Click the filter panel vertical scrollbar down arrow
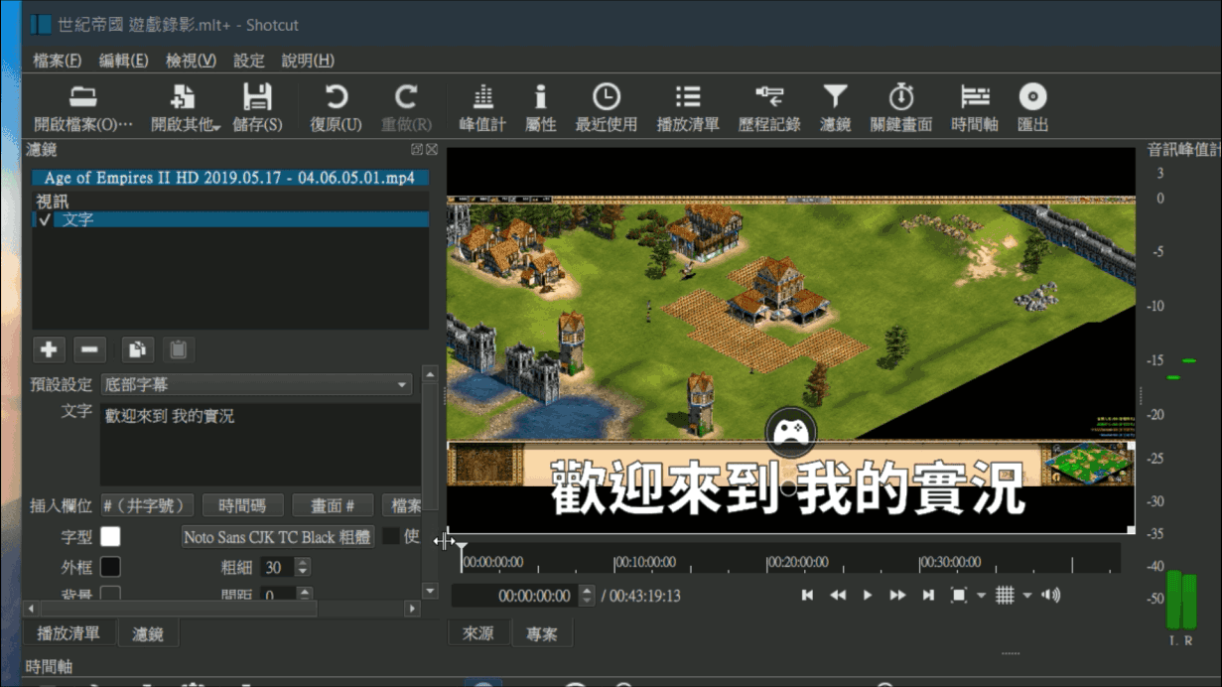The image size is (1222, 687). click(x=430, y=591)
